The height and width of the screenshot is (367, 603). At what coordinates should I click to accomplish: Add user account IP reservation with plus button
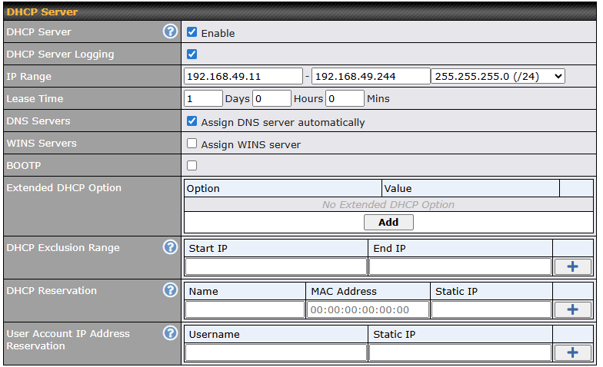click(572, 352)
